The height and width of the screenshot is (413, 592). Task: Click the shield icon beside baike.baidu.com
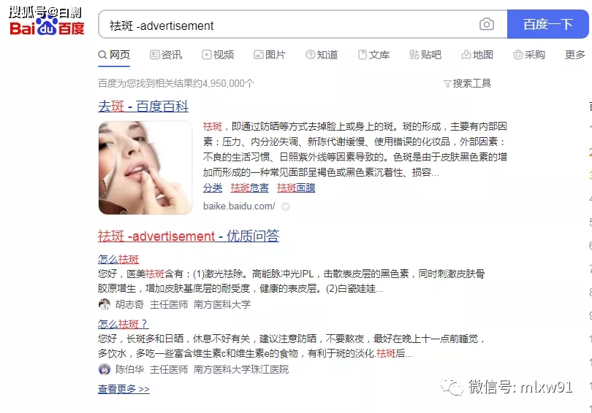pos(286,206)
